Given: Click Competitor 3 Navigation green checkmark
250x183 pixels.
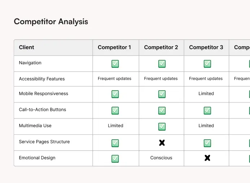Looking at the screenshot, I should (207, 64).
